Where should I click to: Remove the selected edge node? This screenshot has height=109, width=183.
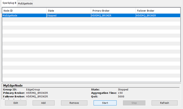pyautogui.click(x=74, y=103)
